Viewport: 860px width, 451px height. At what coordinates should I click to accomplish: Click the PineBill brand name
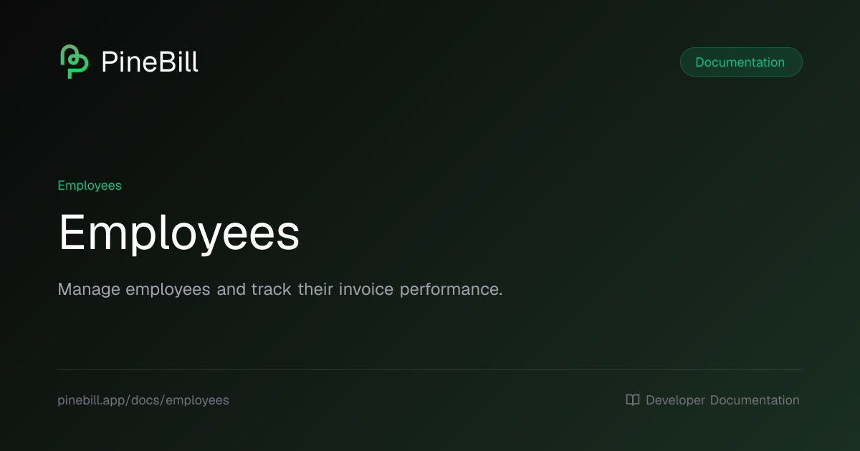click(x=150, y=62)
